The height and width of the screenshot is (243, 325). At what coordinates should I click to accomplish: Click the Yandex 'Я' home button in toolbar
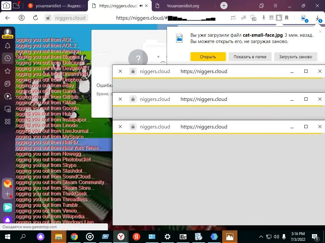click(x=22, y=18)
